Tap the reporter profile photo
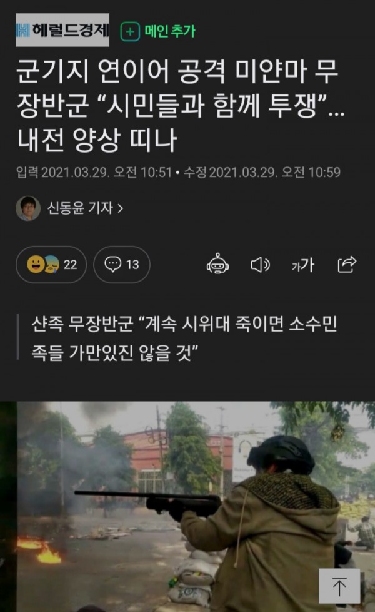 pyautogui.click(x=28, y=208)
